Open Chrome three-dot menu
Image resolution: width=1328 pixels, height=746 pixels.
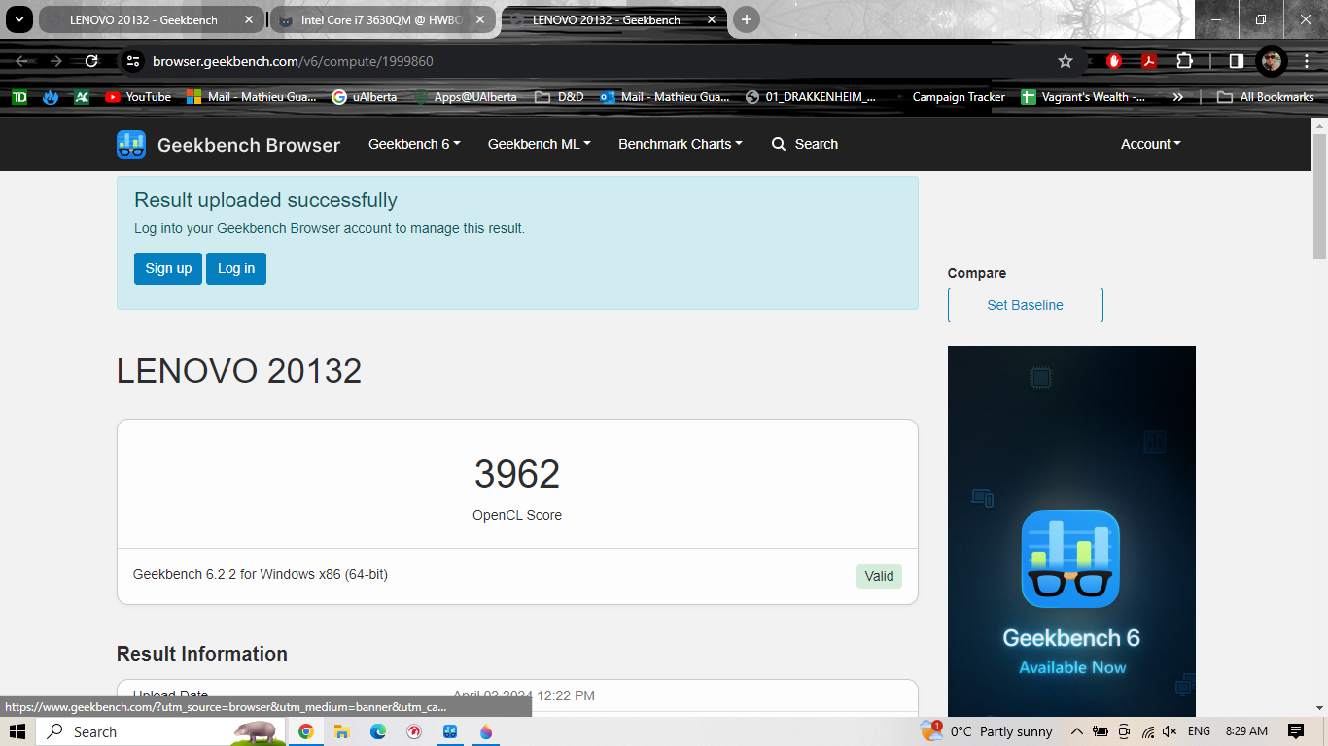pyautogui.click(x=1306, y=61)
